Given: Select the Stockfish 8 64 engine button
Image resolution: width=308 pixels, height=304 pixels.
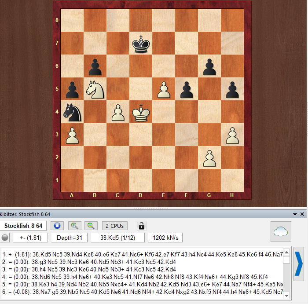Looking at the screenshot, I should click(24, 226).
